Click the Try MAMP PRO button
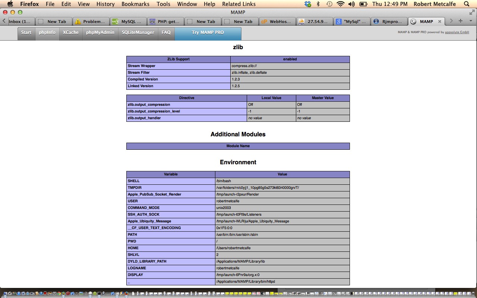This screenshot has height=298, width=477. click(208, 33)
